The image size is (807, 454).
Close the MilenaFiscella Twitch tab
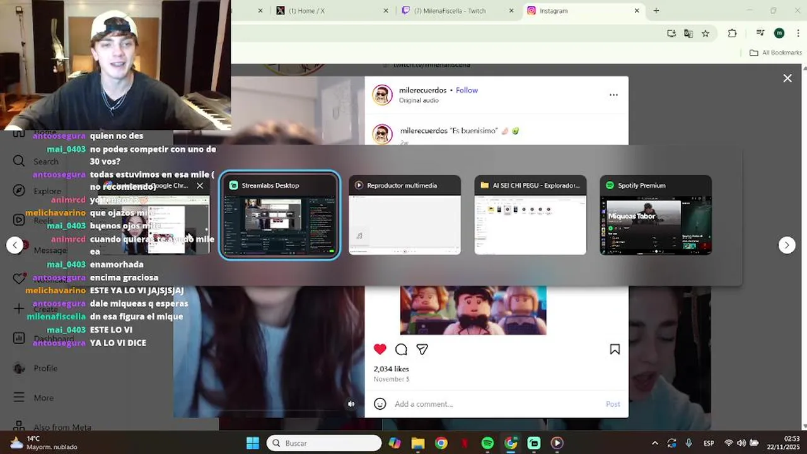click(511, 11)
